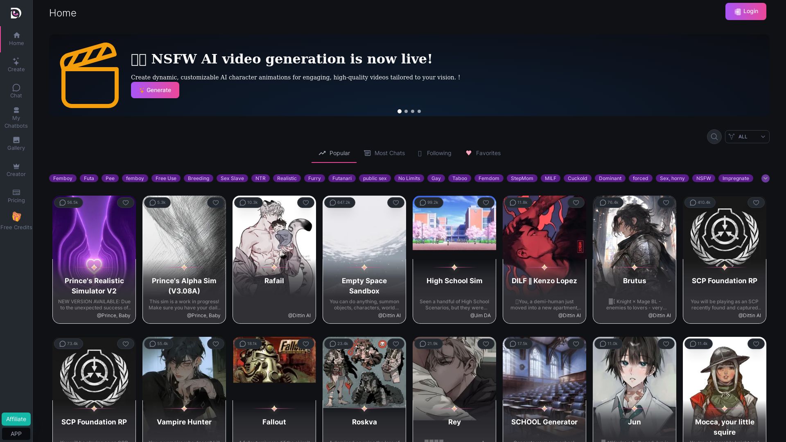Filter by the Realistic tag
Viewport: 786px width, 442px height.
287,178
